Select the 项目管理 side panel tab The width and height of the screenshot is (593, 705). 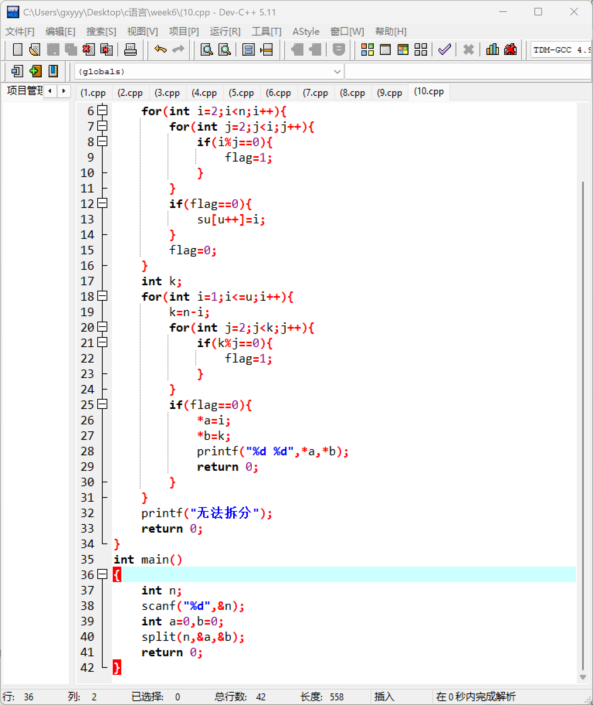click(x=24, y=90)
